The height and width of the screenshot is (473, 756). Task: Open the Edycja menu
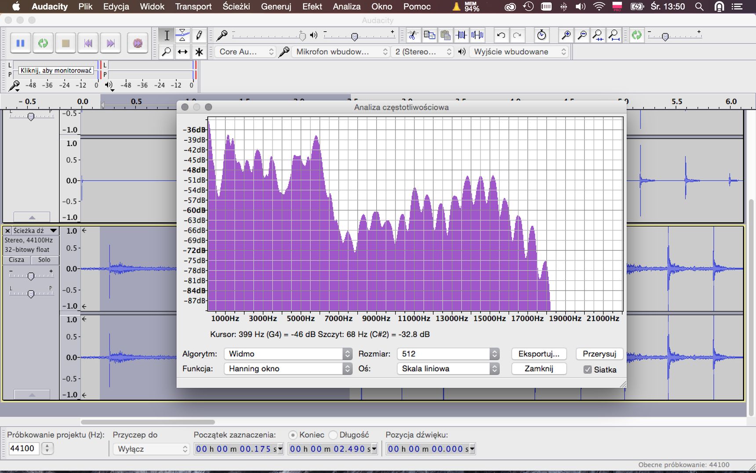[x=116, y=7]
